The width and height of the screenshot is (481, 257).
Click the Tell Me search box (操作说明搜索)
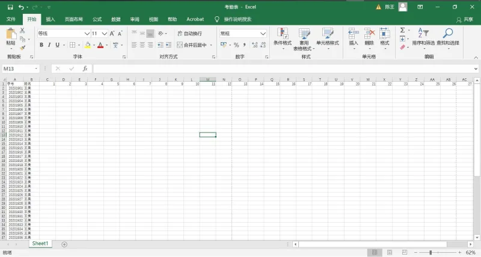(237, 19)
